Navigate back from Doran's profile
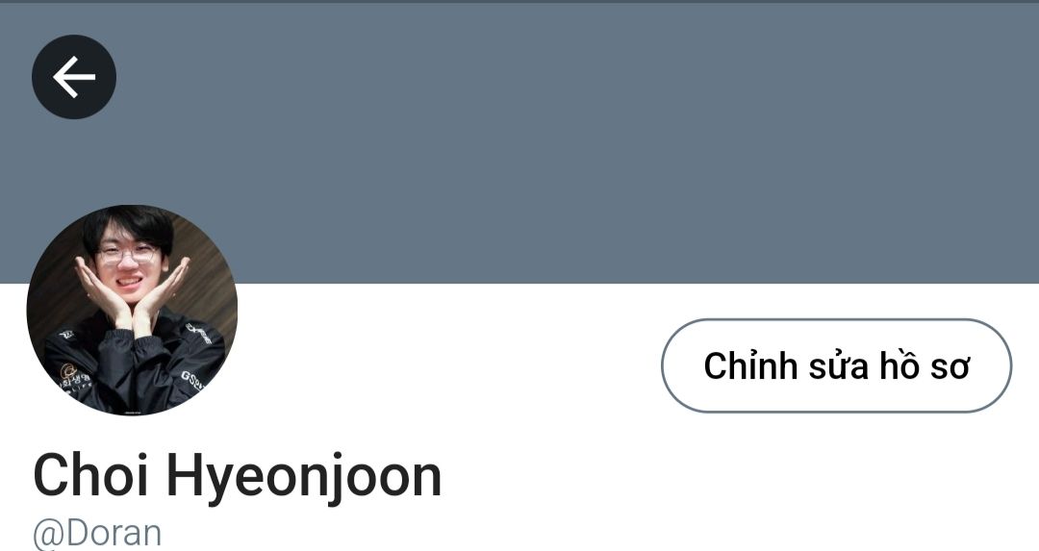The width and height of the screenshot is (1039, 551). pyautogui.click(x=73, y=77)
